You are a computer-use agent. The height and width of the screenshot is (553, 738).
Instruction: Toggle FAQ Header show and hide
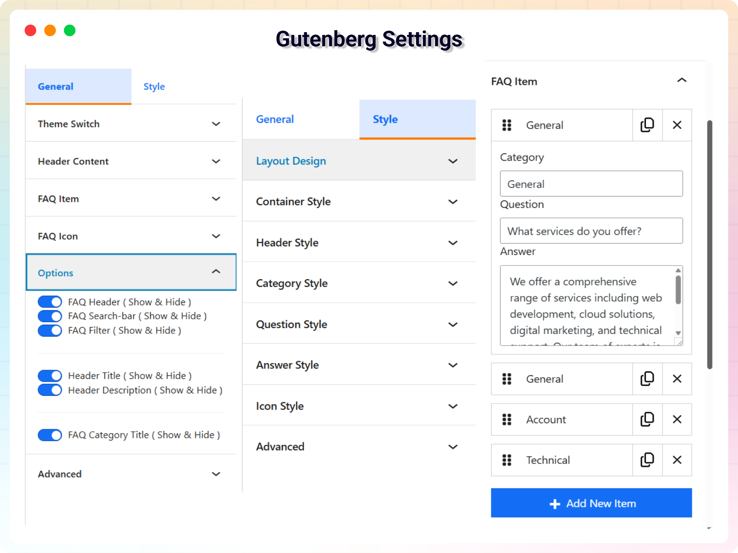tap(50, 302)
